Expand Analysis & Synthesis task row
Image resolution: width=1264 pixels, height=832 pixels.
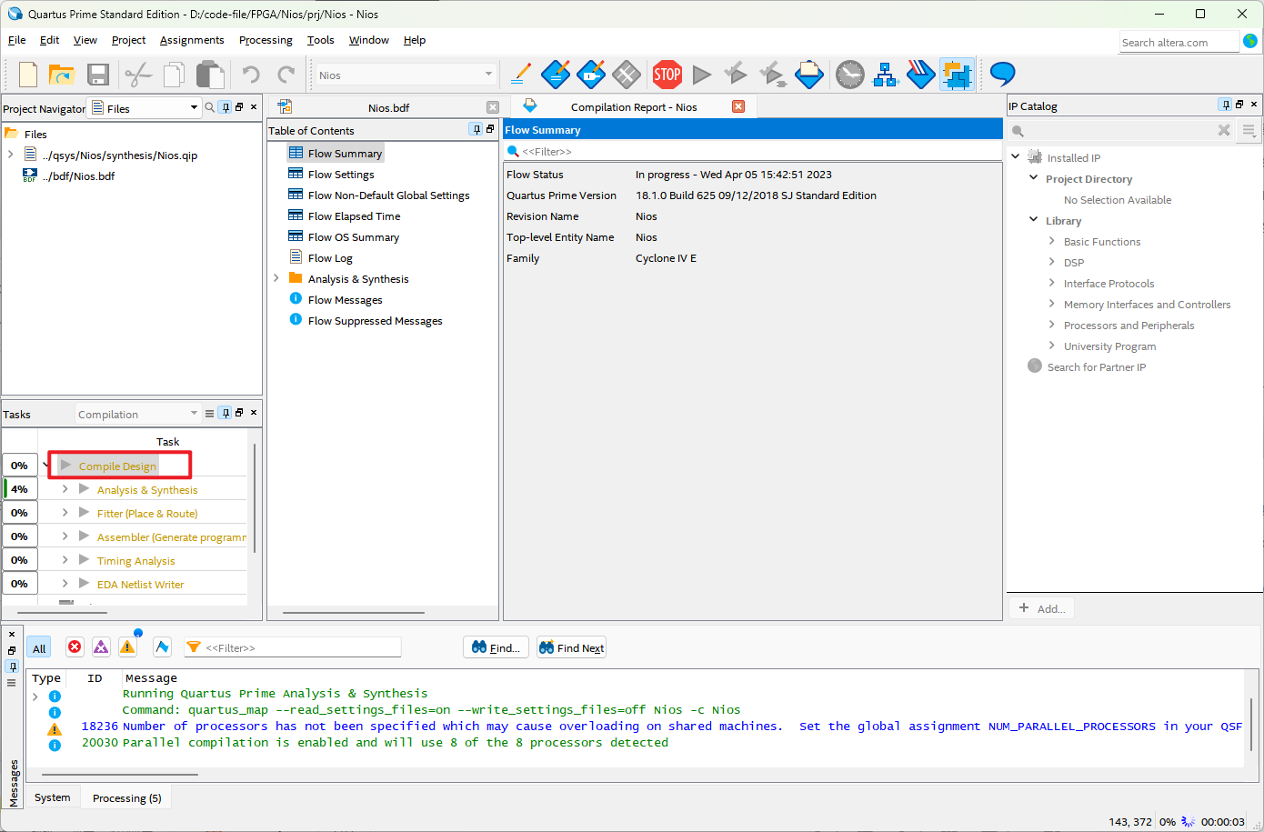pyautogui.click(x=65, y=489)
